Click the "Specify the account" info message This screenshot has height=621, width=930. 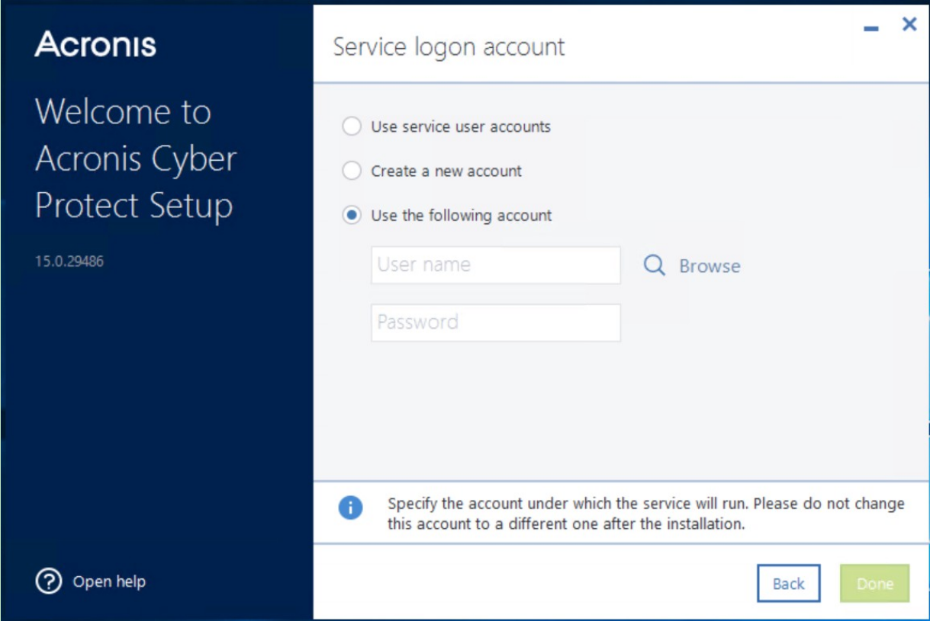646,514
